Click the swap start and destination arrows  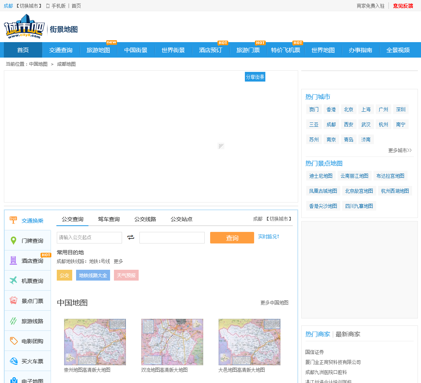[x=131, y=237]
